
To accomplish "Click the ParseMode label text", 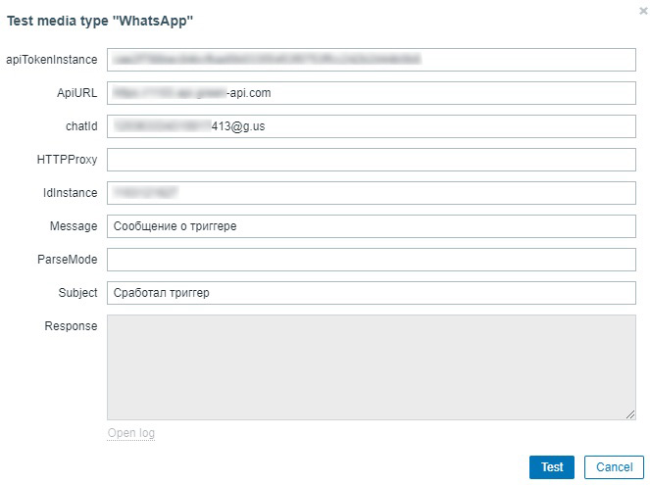I will coord(67,260).
